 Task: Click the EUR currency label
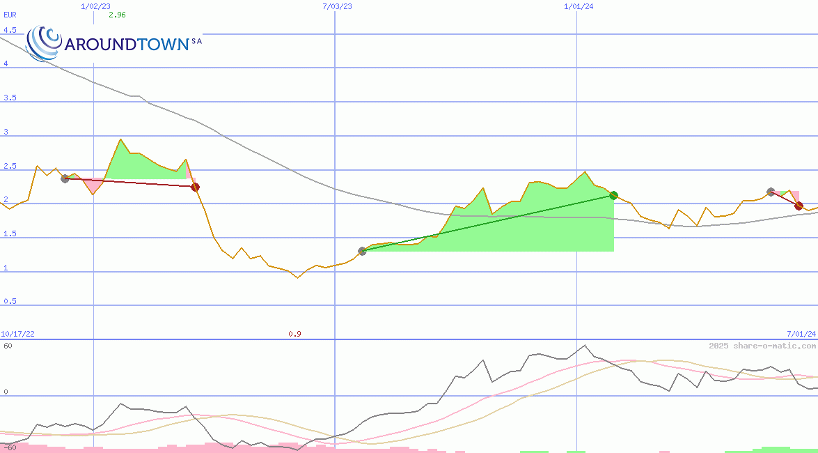pyautogui.click(x=10, y=15)
